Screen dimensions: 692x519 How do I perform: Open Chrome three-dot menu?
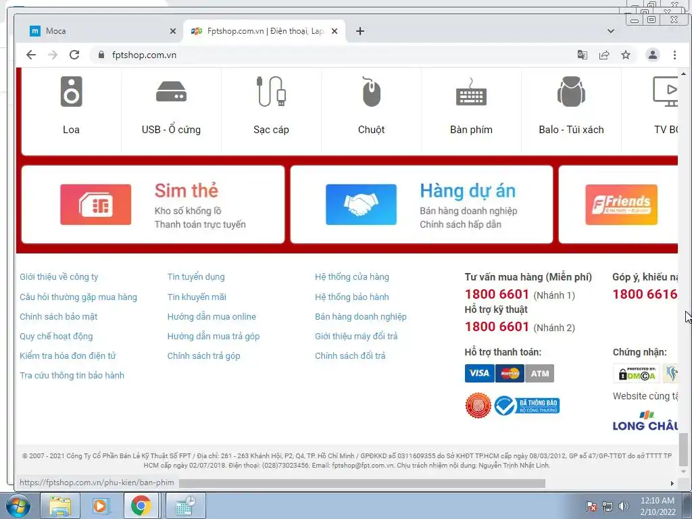pyautogui.click(x=674, y=55)
